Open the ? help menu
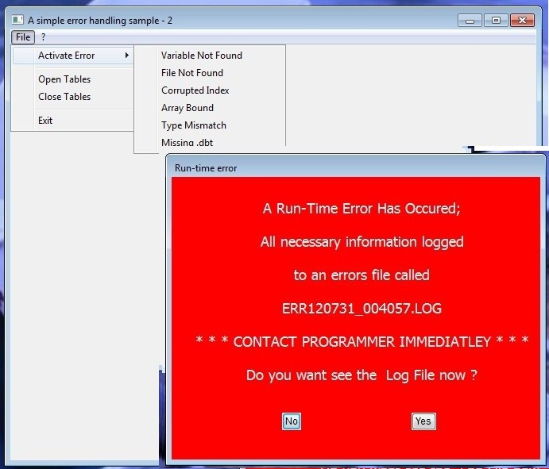Screen dimensions: 549x469 (x=44, y=37)
